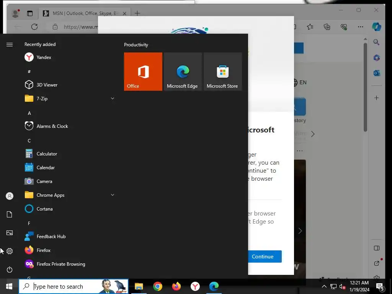392x294 pixels.
Task: Click the Windows Start button
Action: tap(9, 286)
